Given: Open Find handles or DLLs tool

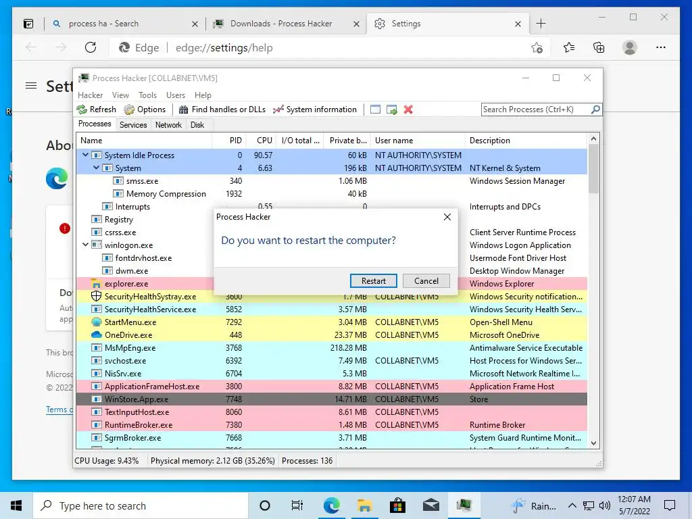Looking at the screenshot, I should [x=222, y=109].
